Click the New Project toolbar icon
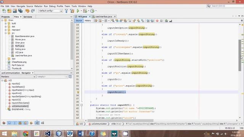Viewport: 244px width, 137px height. [x=9, y=11]
